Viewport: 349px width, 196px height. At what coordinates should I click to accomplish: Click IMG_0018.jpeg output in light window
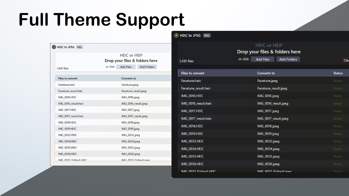pyautogui.click(x=131, y=122)
